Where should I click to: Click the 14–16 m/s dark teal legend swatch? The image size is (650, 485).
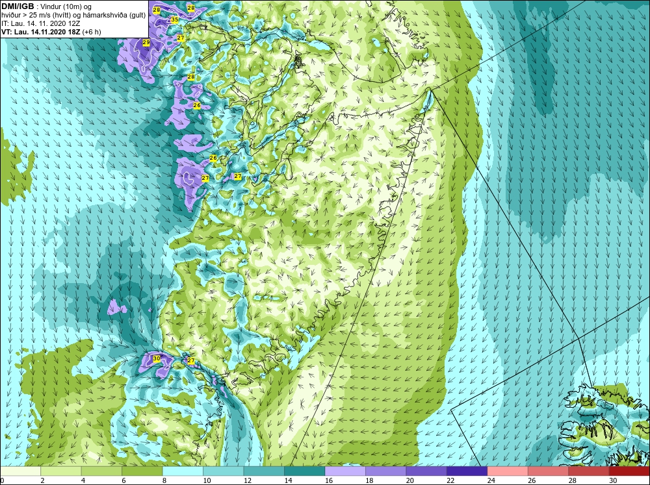pyautogui.click(x=305, y=471)
